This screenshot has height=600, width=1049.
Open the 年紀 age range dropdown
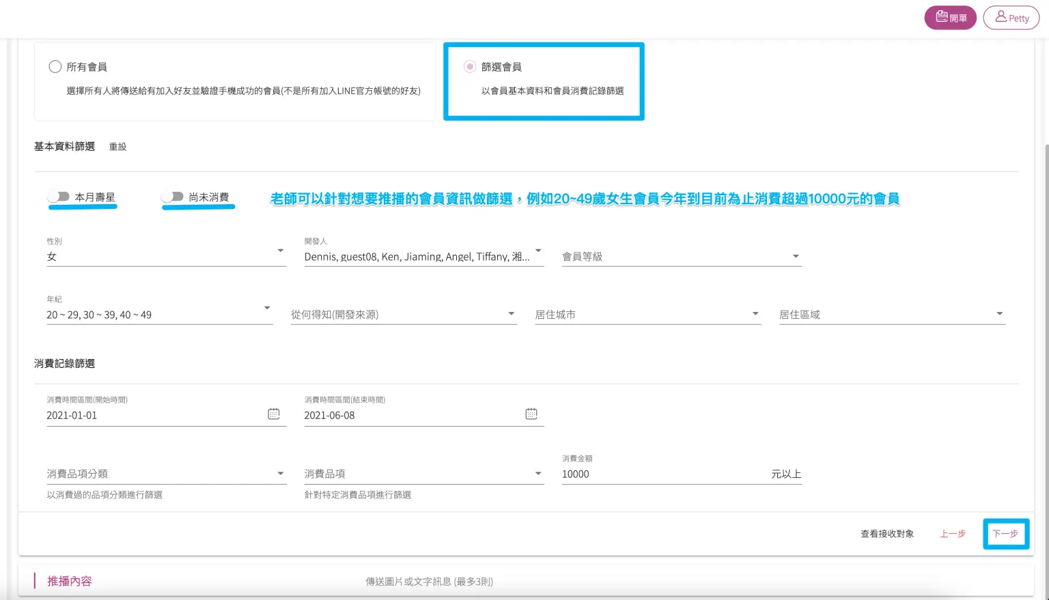click(x=159, y=315)
